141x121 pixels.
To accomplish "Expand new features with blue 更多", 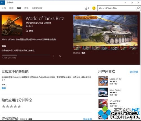I will (x=4, y=88).
